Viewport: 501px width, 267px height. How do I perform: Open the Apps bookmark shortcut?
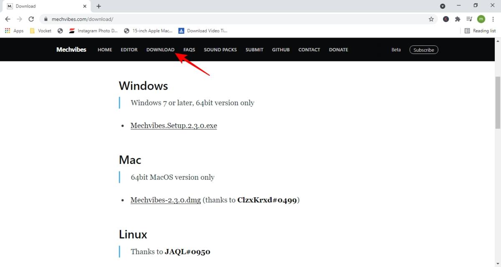(14, 31)
